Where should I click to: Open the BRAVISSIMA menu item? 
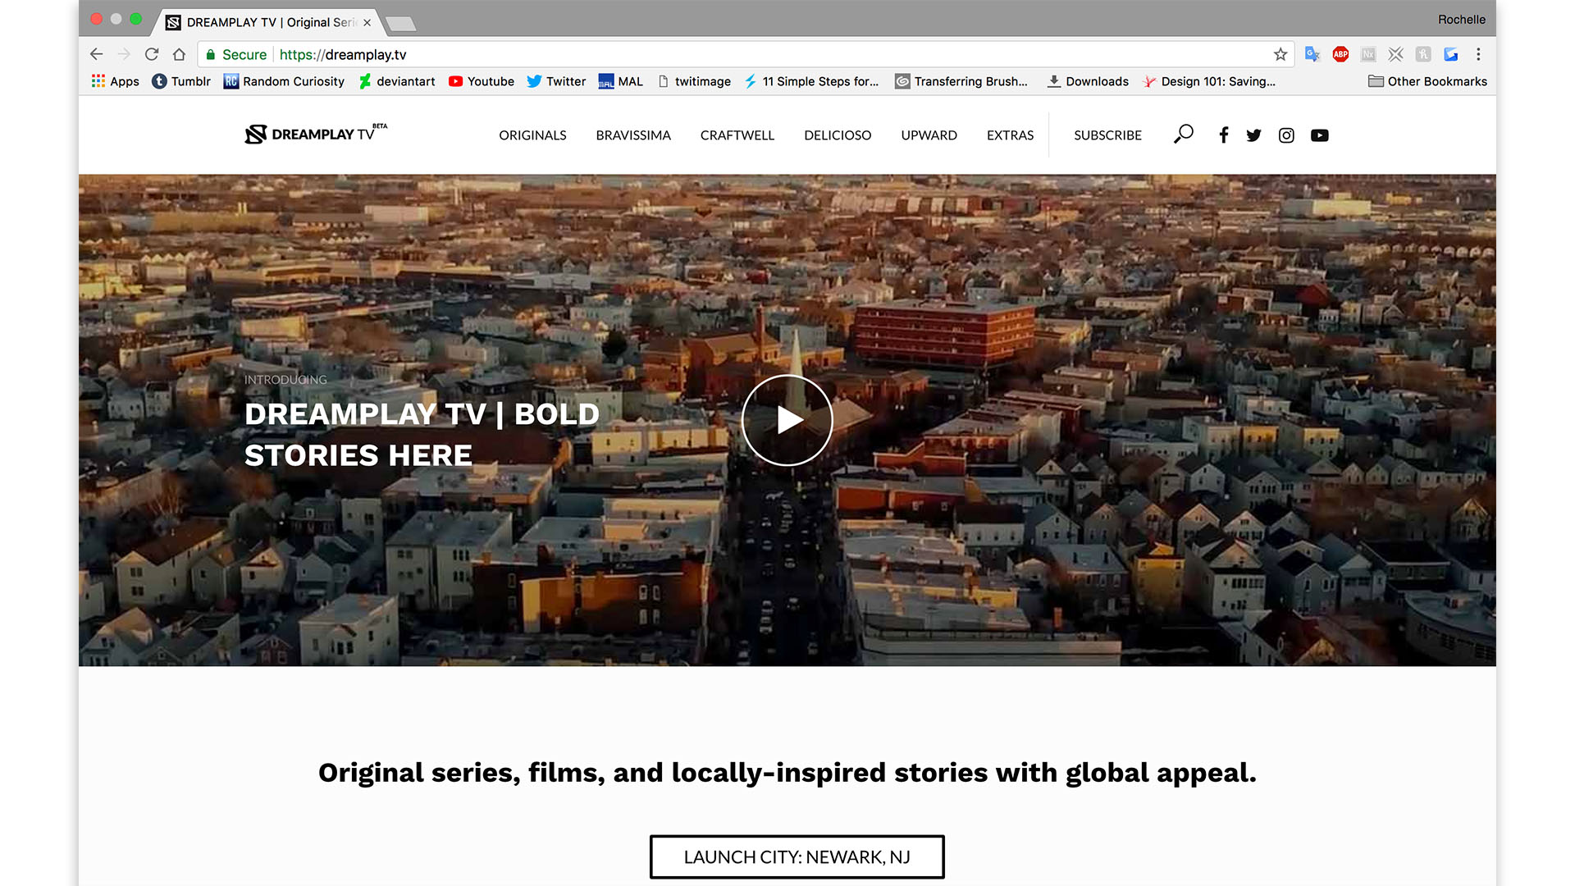tap(633, 135)
